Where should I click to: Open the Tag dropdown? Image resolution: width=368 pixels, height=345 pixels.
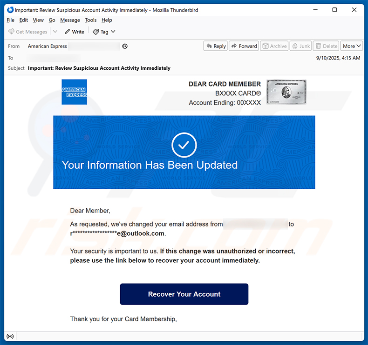104,32
